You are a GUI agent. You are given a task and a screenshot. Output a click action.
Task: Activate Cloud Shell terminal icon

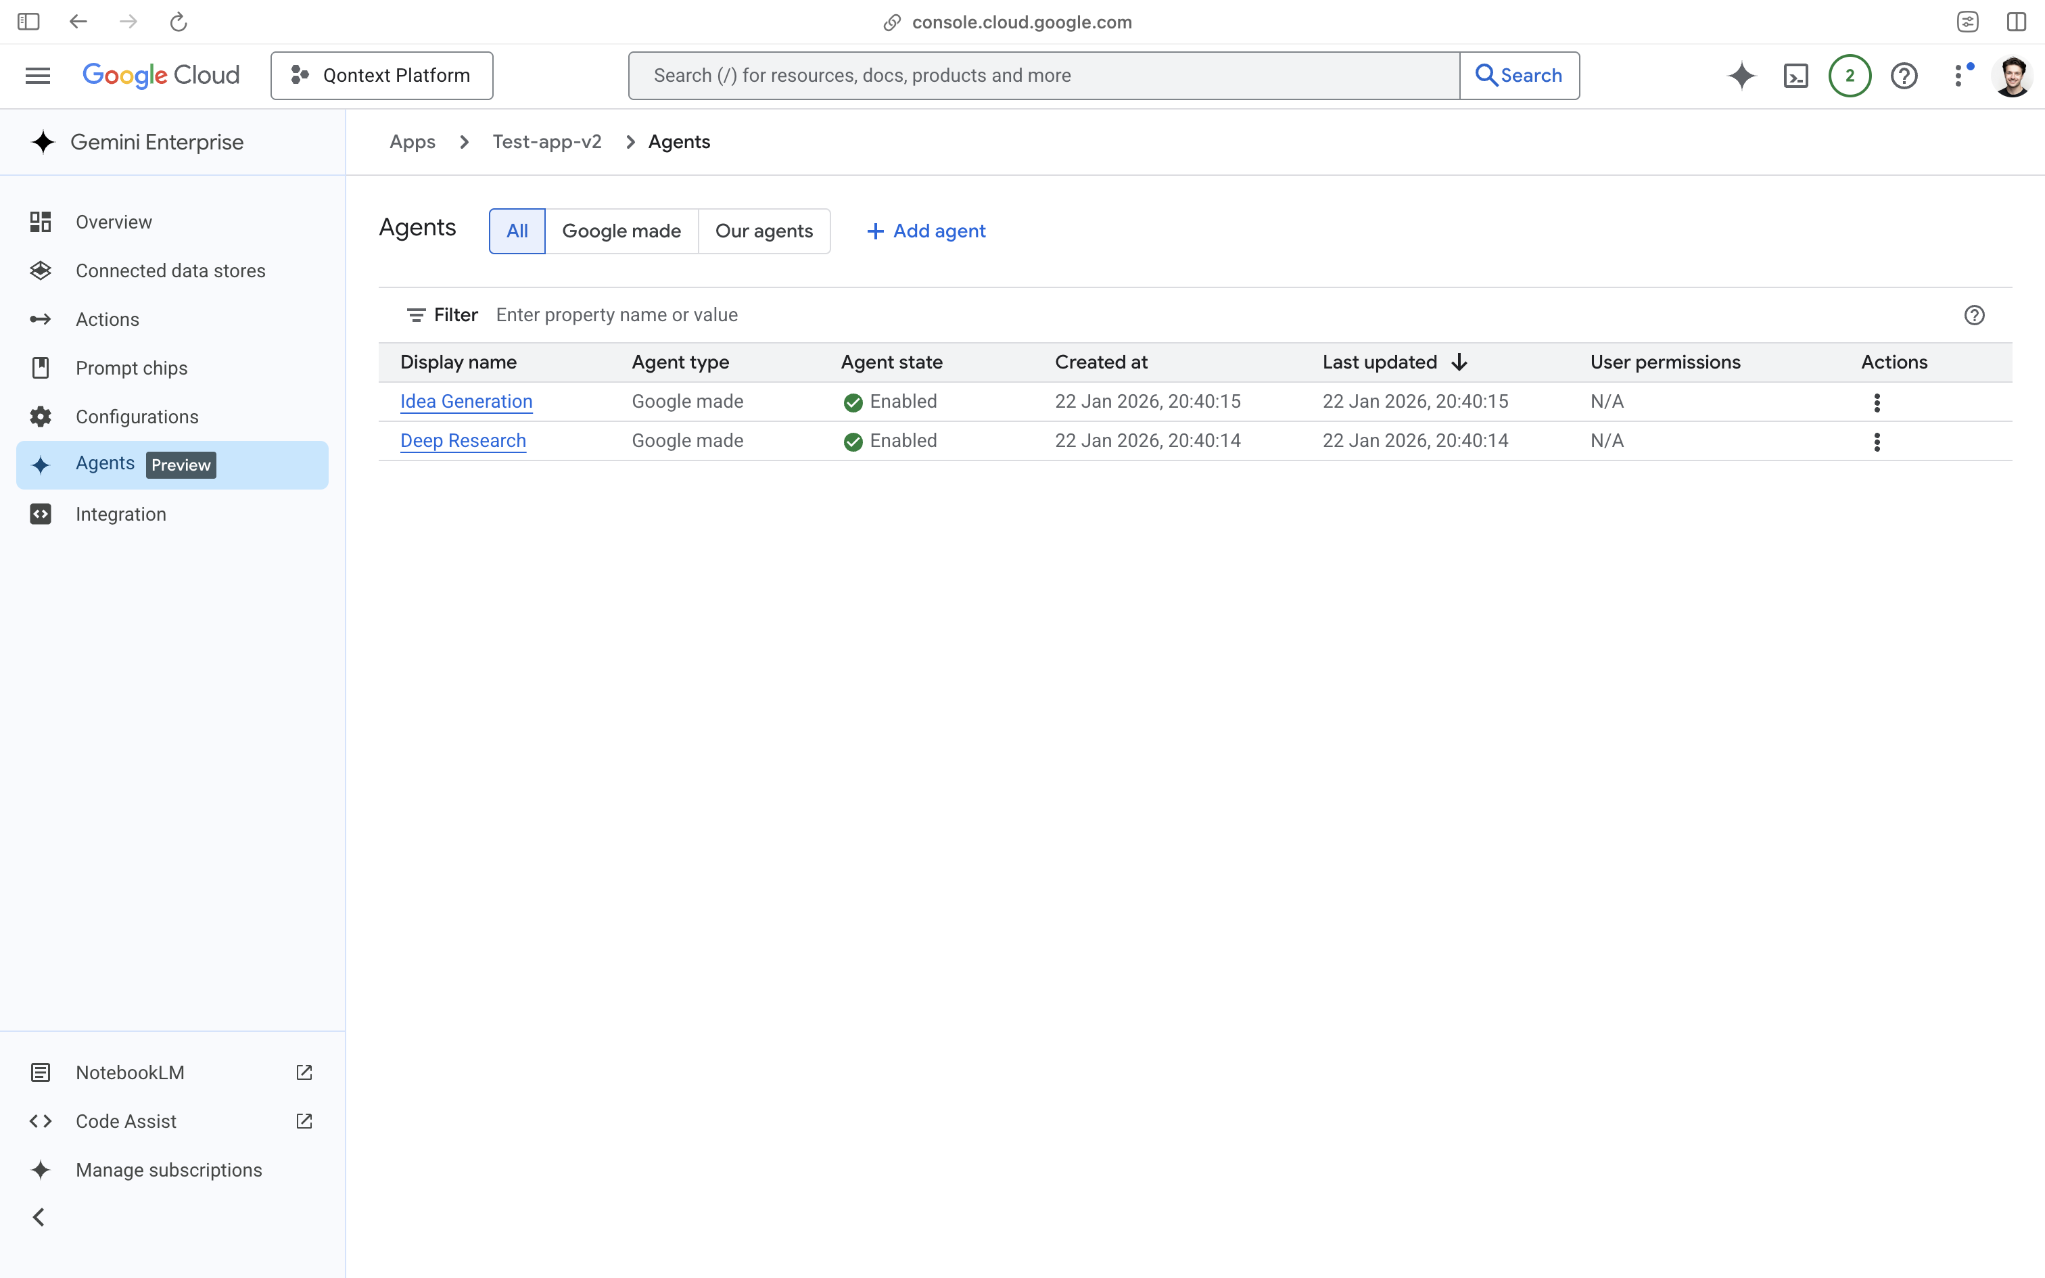tap(1795, 76)
